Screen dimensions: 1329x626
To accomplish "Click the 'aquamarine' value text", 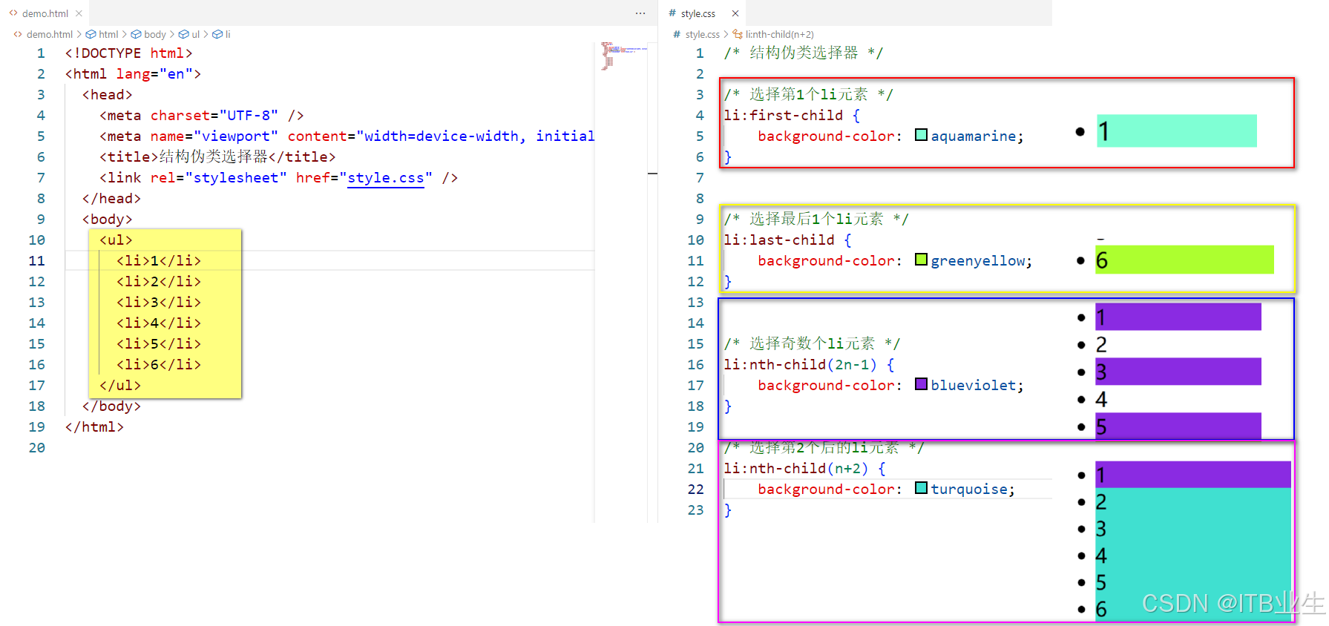I will (974, 136).
